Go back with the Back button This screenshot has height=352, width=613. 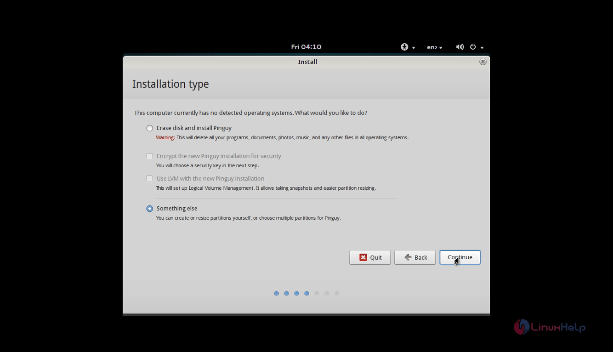point(415,257)
